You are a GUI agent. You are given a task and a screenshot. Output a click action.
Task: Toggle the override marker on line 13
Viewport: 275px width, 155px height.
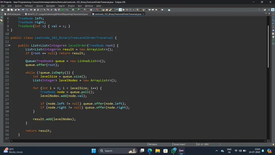9,45
